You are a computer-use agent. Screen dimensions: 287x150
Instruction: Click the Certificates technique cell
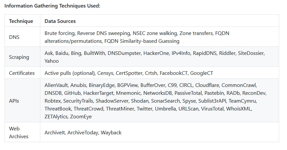pyautogui.click(x=22, y=73)
